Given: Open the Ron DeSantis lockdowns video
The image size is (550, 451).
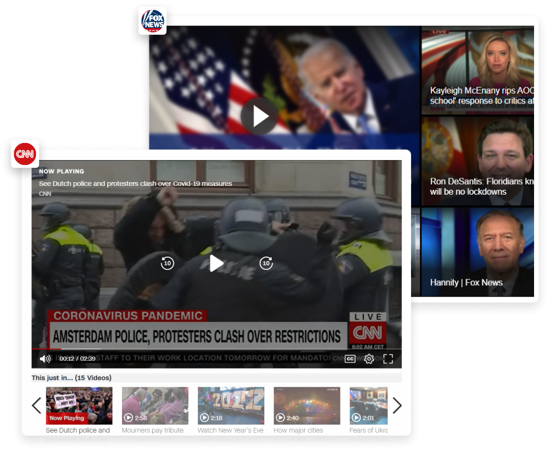Looking at the screenshot, I should point(477,161).
